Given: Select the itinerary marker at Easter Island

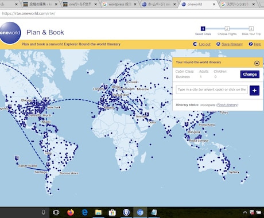Looking at the screenshot, I should coord(17,158).
